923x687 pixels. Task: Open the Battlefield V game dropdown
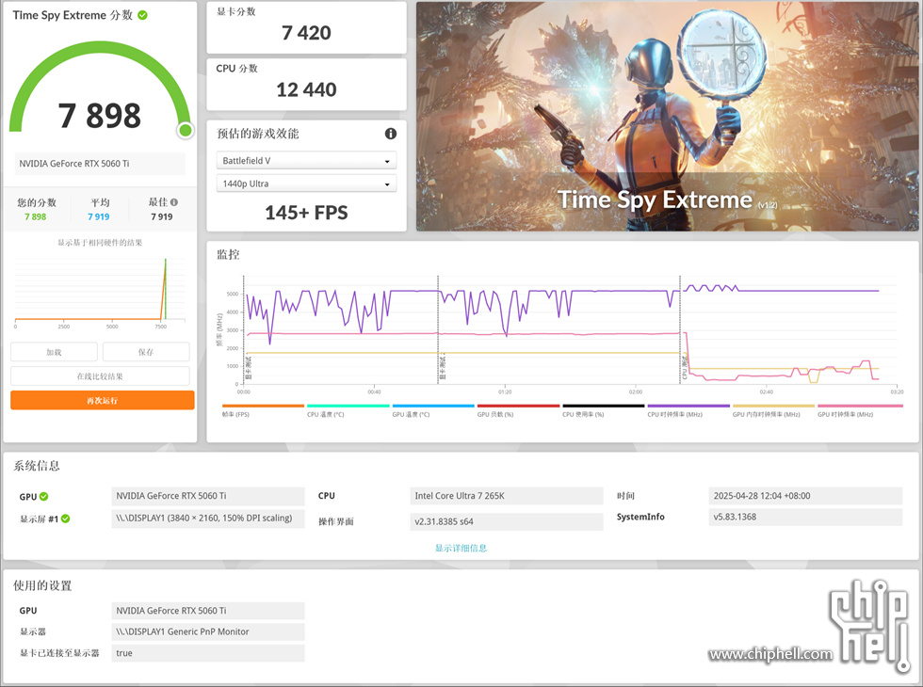coord(306,161)
